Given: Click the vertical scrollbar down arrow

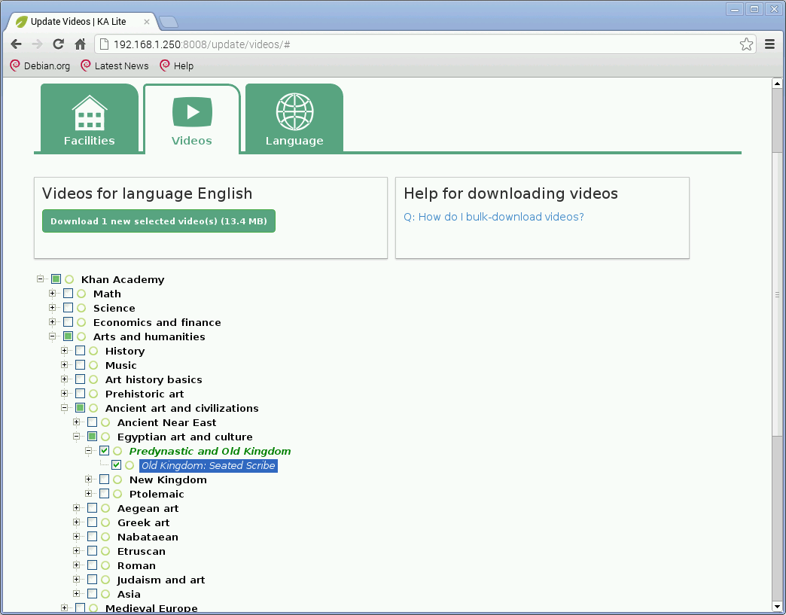Looking at the screenshot, I should [777, 606].
